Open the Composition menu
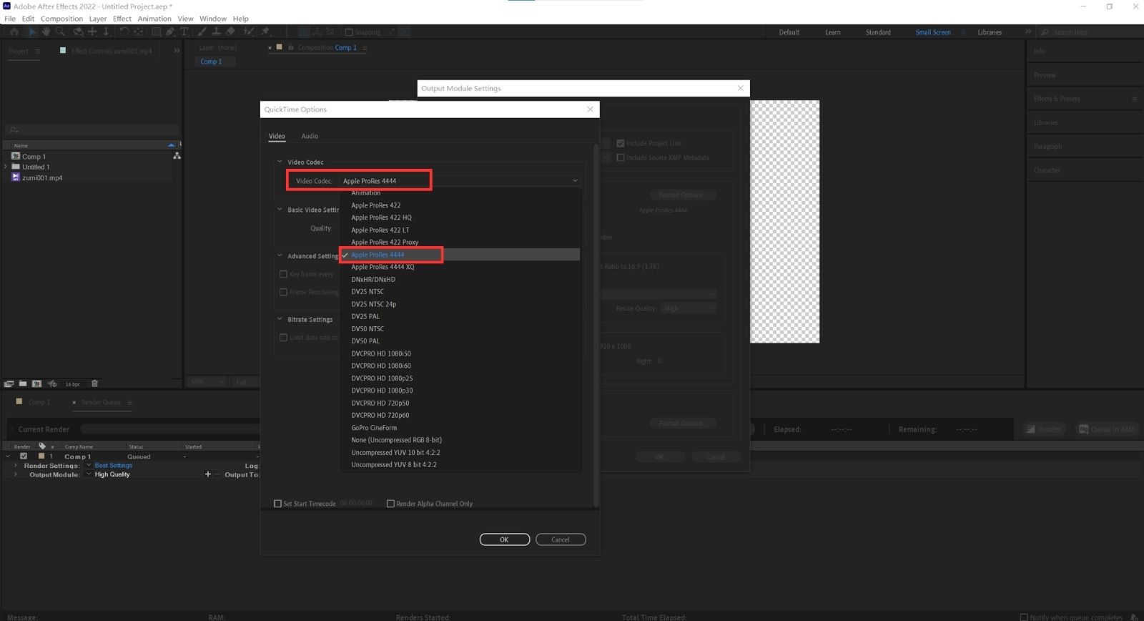This screenshot has width=1144, height=621. [61, 19]
